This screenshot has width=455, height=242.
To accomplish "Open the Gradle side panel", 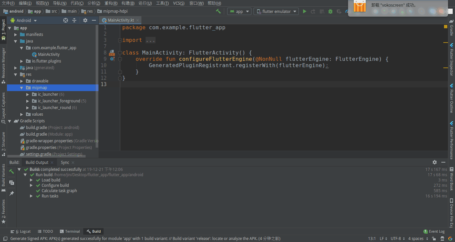I will tap(452, 28).
